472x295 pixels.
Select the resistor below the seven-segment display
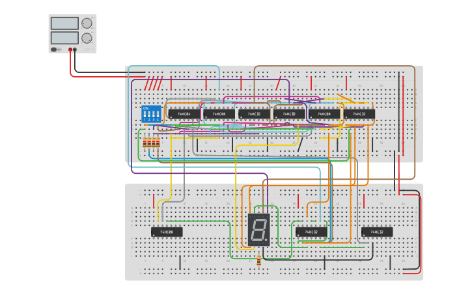click(259, 260)
